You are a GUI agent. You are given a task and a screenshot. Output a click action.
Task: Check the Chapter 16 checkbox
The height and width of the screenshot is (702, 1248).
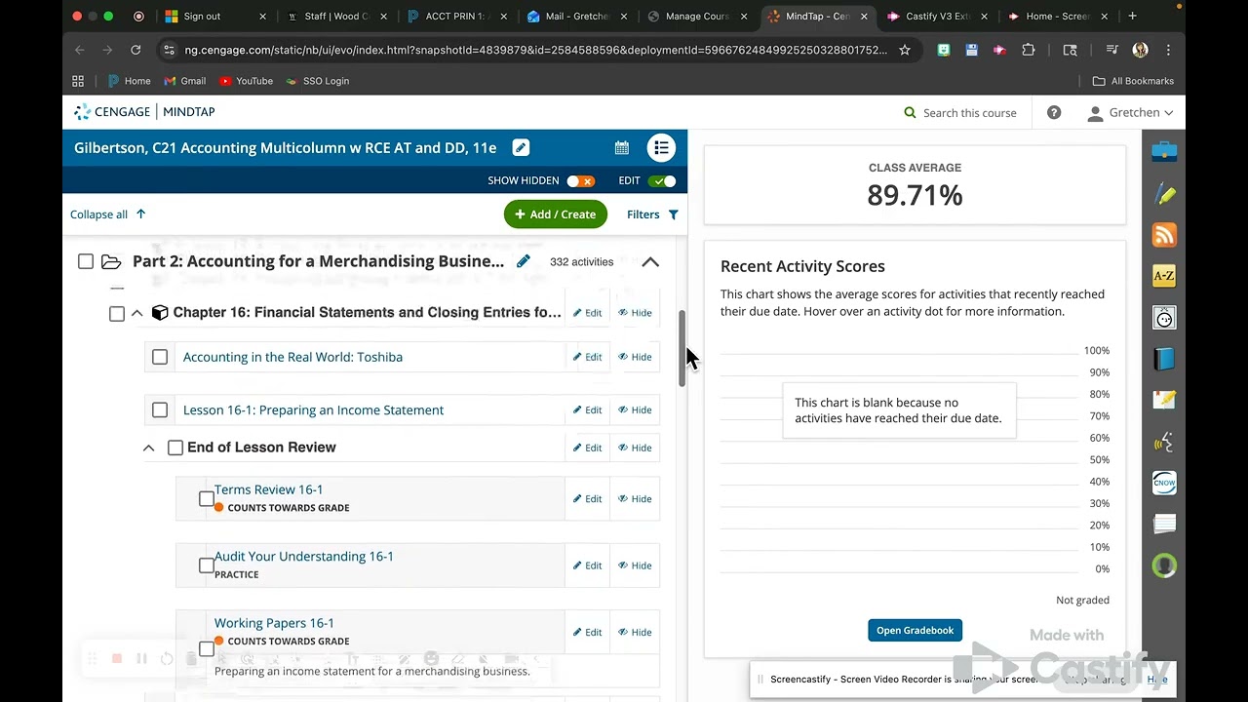click(117, 313)
